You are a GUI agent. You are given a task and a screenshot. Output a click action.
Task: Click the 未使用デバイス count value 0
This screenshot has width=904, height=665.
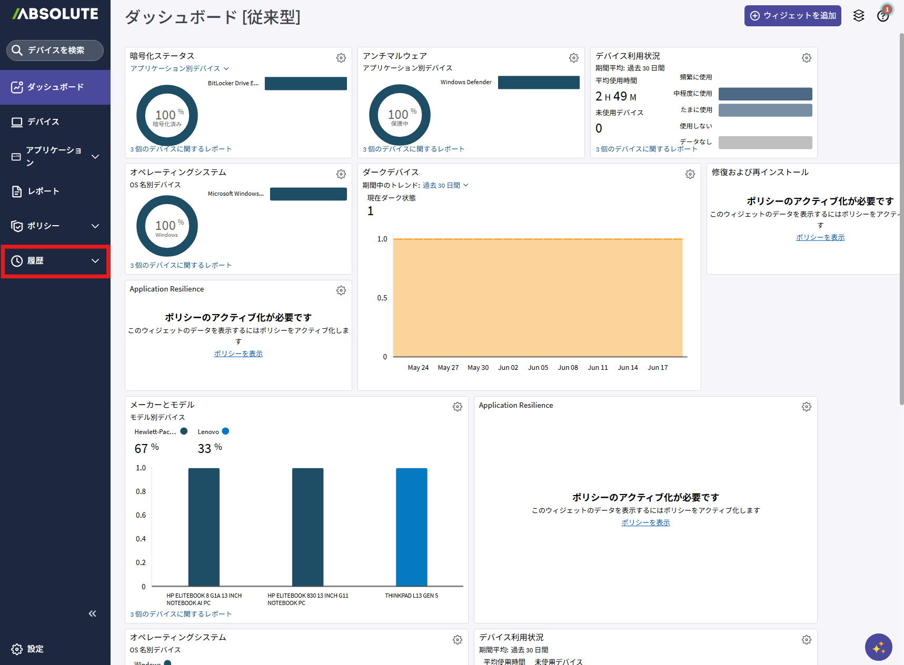[599, 128]
